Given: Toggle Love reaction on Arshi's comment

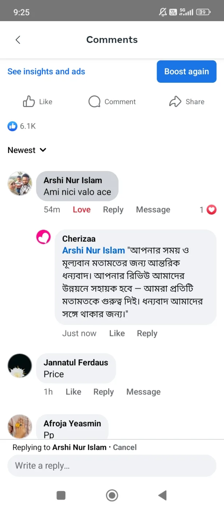Looking at the screenshot, I should coord(82,210).
